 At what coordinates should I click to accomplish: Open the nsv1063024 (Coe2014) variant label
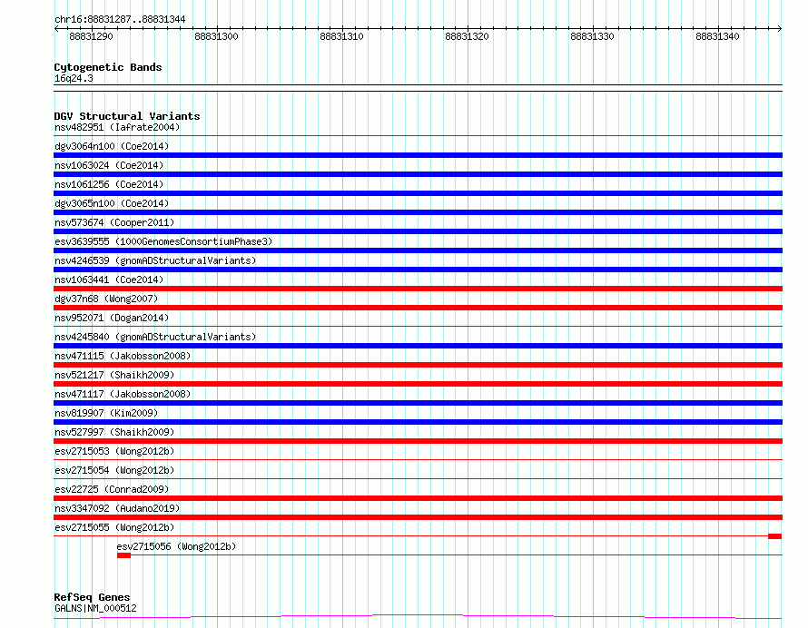[x=109, y=165]
